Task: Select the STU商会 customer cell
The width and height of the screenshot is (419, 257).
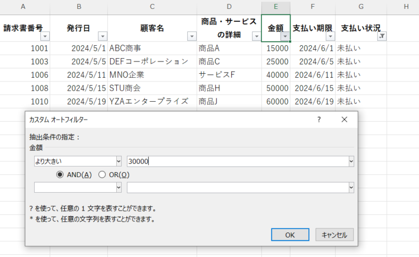Action: (153, 88)
